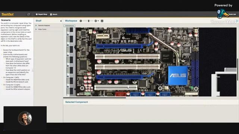
Task: Zoom in the Workspace with the plus icon
Action: tap(96, 21)
